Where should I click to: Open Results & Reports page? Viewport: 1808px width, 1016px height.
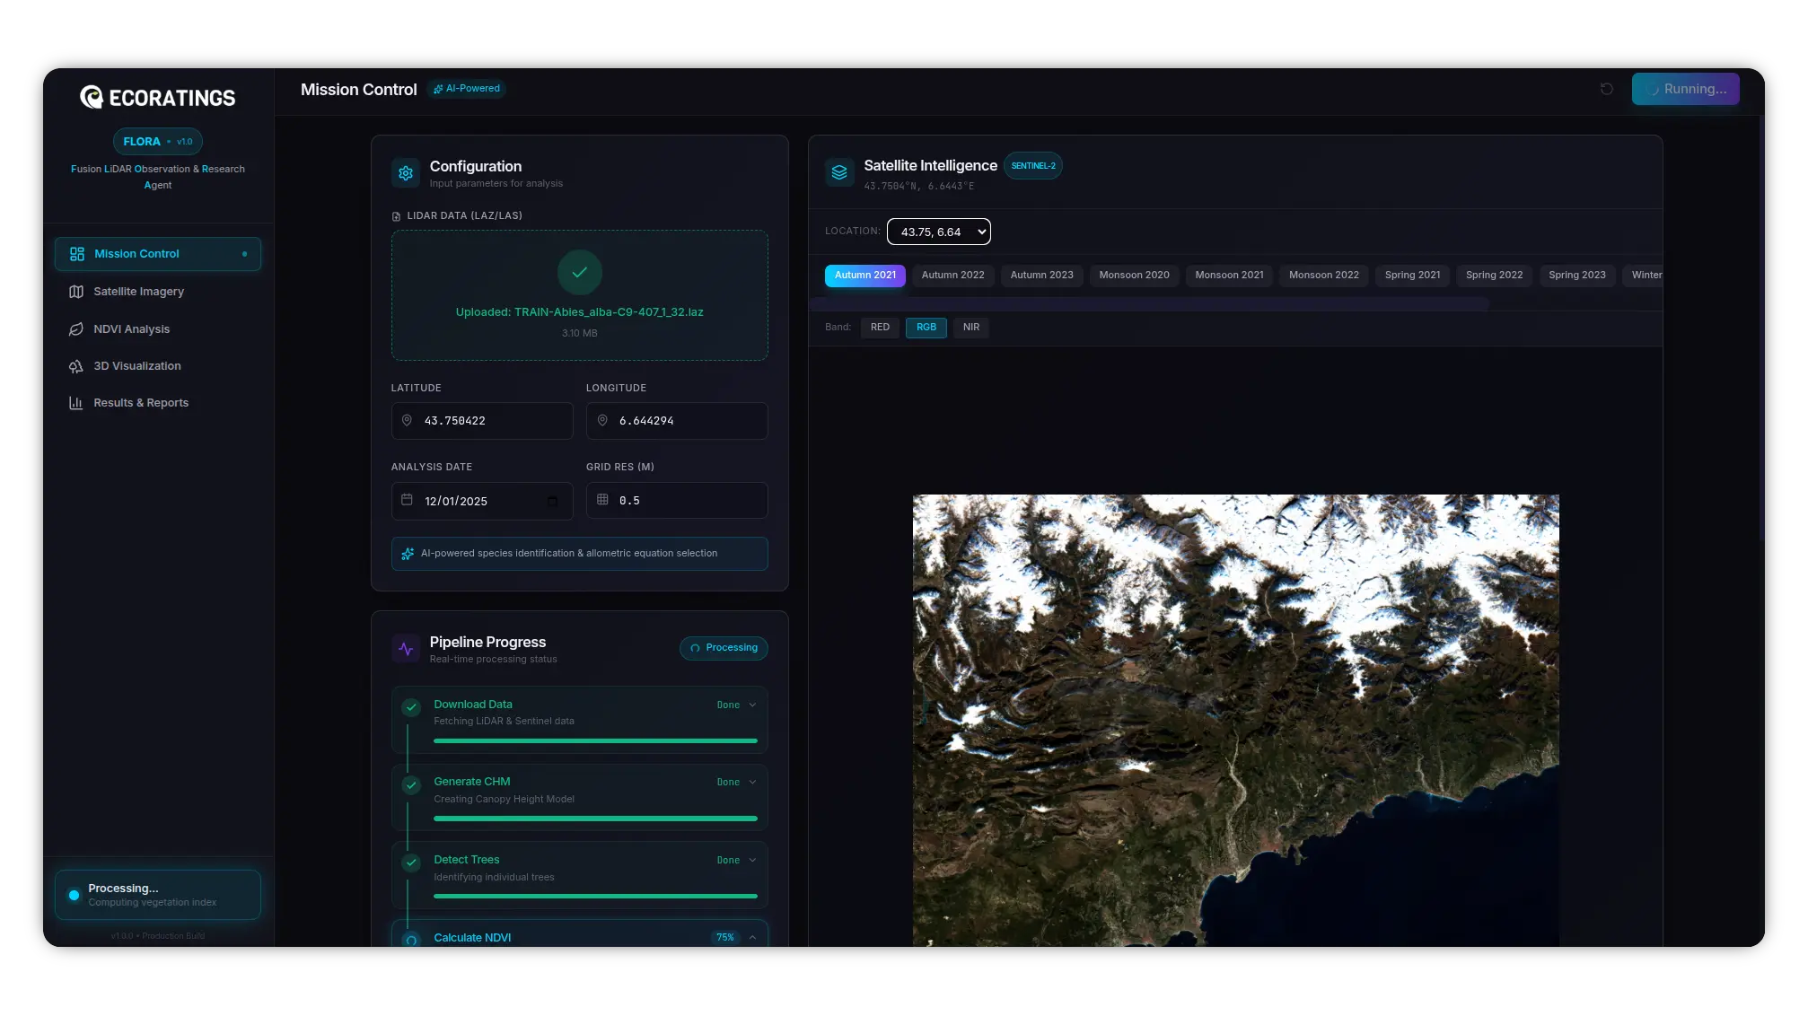coord(141,403)
